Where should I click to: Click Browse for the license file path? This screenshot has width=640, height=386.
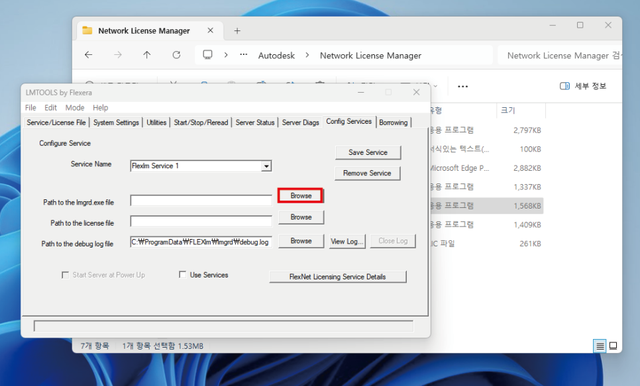coord(301,217)
